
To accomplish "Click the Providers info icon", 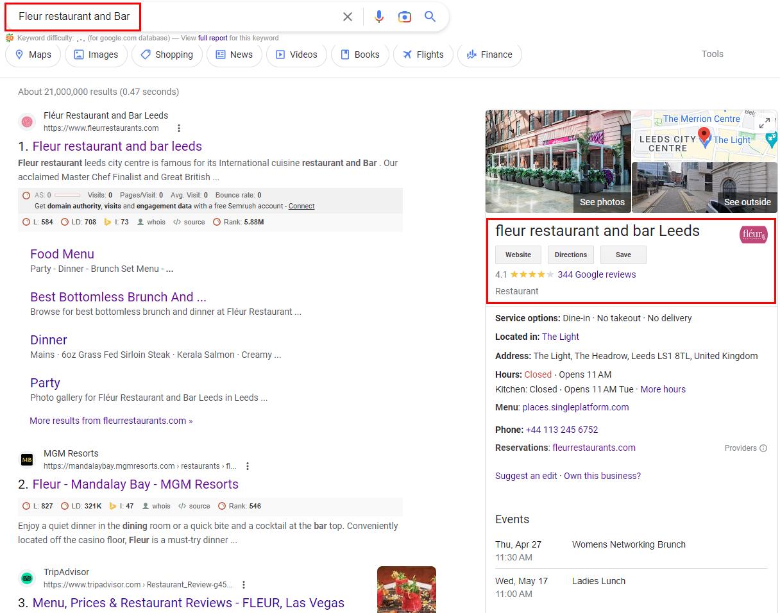I will 763,448.
